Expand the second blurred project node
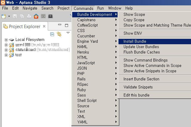The height and width of the screenshot is (127, 191). pyautogui.click(x=6, y=50)
